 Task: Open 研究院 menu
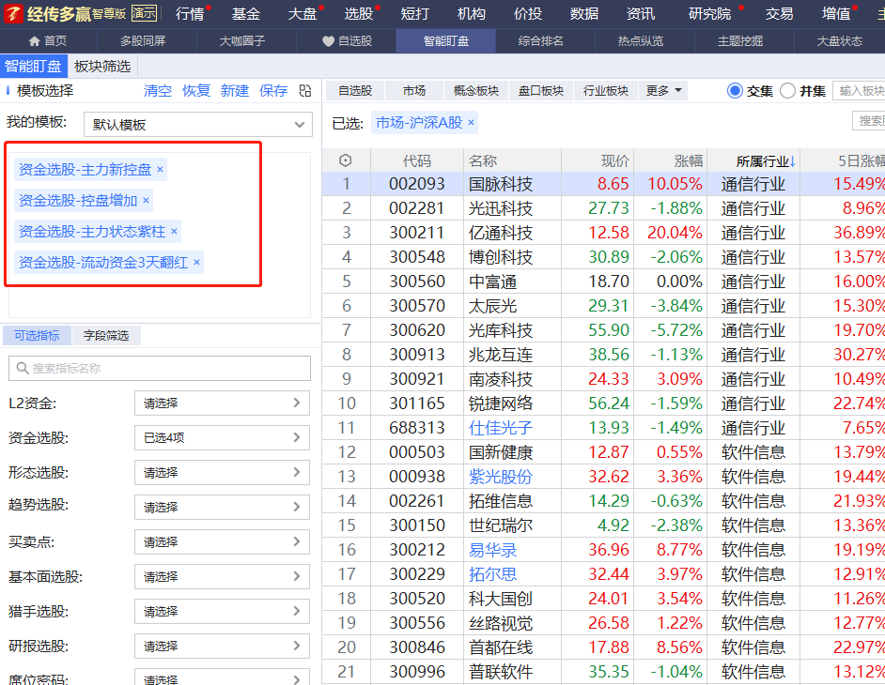[710, 13]
